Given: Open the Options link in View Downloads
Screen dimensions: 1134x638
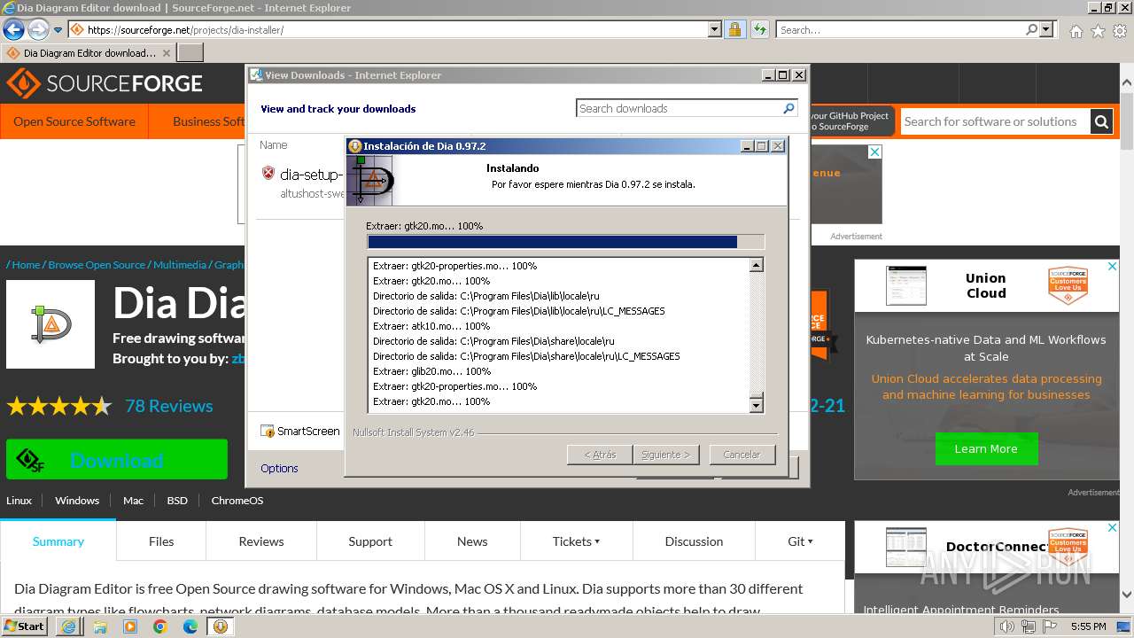Looking at the screenshot, I should pos(279,468).
